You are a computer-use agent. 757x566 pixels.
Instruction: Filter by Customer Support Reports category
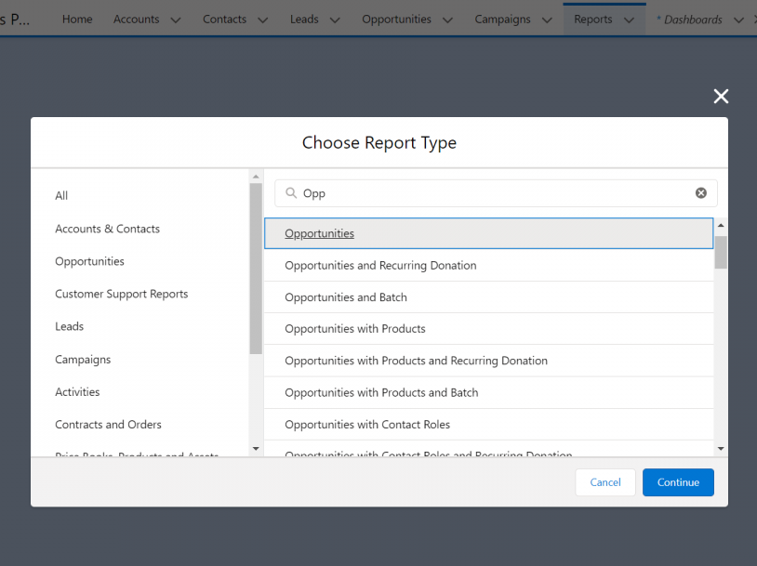pos(120,294)
